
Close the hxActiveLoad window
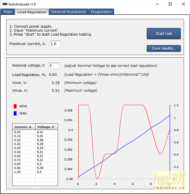click(183, 4)
